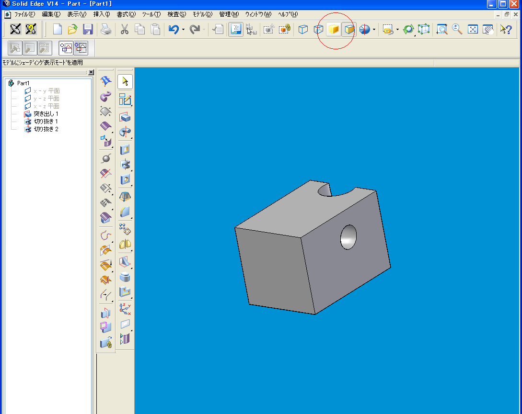Open the named views globe dropdown arrow
This screenshot has height=414, width=522.
[374, 30]
